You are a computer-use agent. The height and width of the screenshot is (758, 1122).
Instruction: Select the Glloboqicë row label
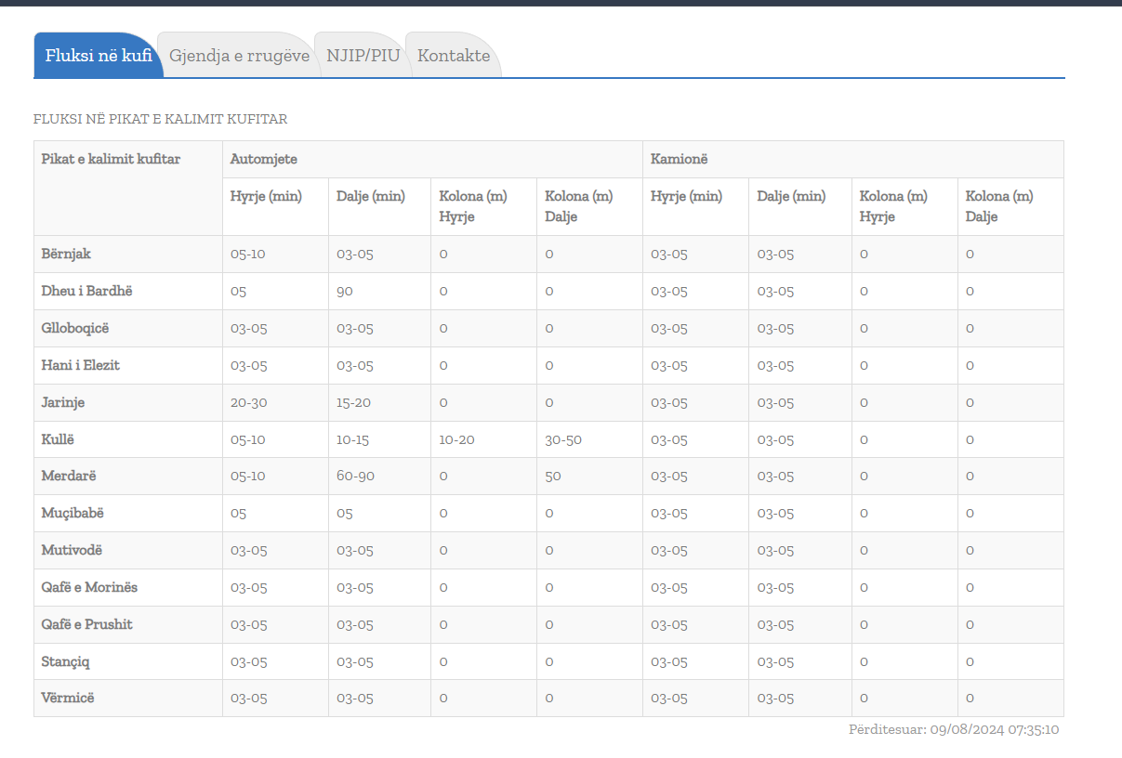click(x=75, y=328)
